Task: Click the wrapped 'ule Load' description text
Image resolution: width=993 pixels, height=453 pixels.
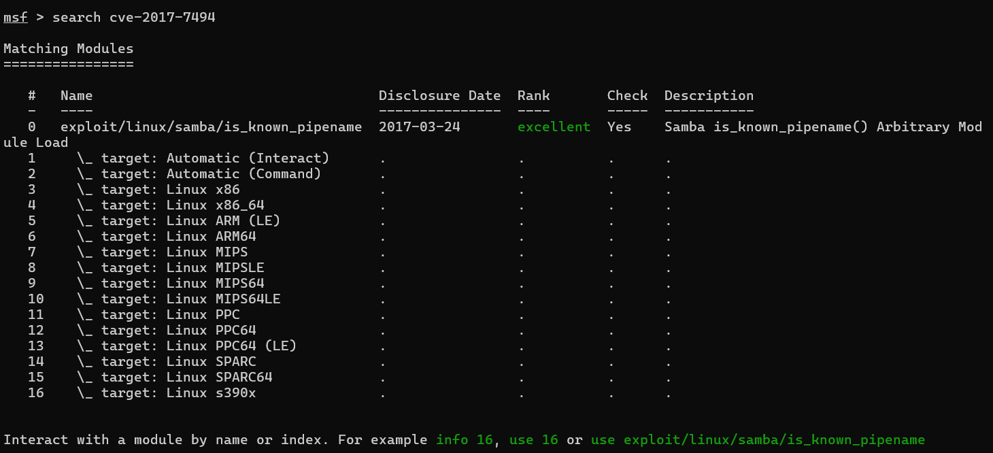Action: coord(36,142)
